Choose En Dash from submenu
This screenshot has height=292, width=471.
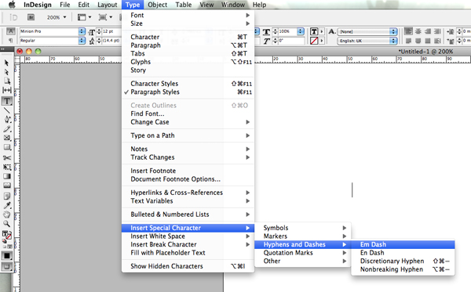click(x=403, y=253)
